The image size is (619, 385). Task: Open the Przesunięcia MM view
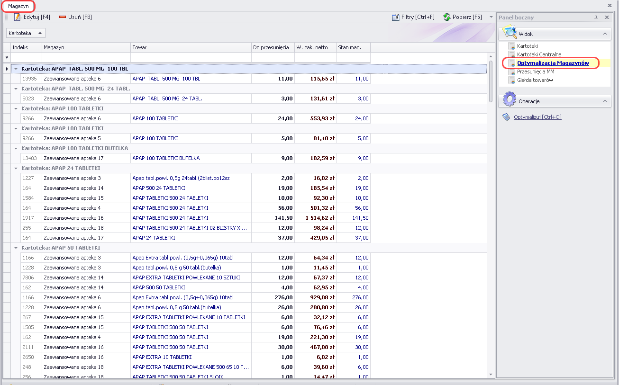536,72
